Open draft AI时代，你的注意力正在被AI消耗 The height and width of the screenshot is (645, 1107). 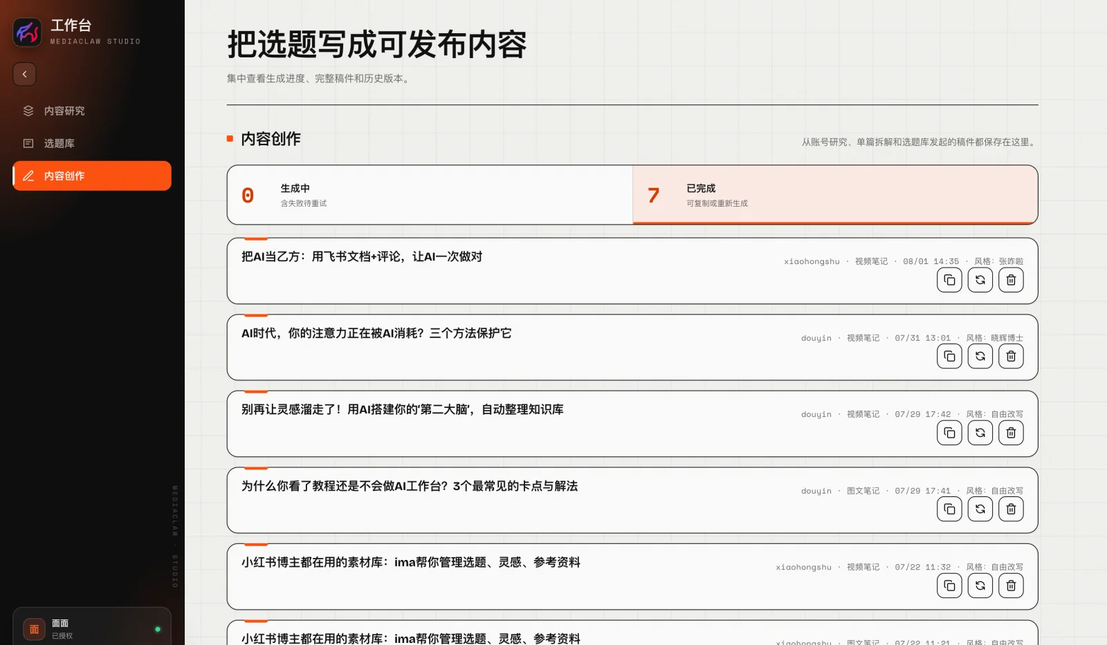pos(632,347)
